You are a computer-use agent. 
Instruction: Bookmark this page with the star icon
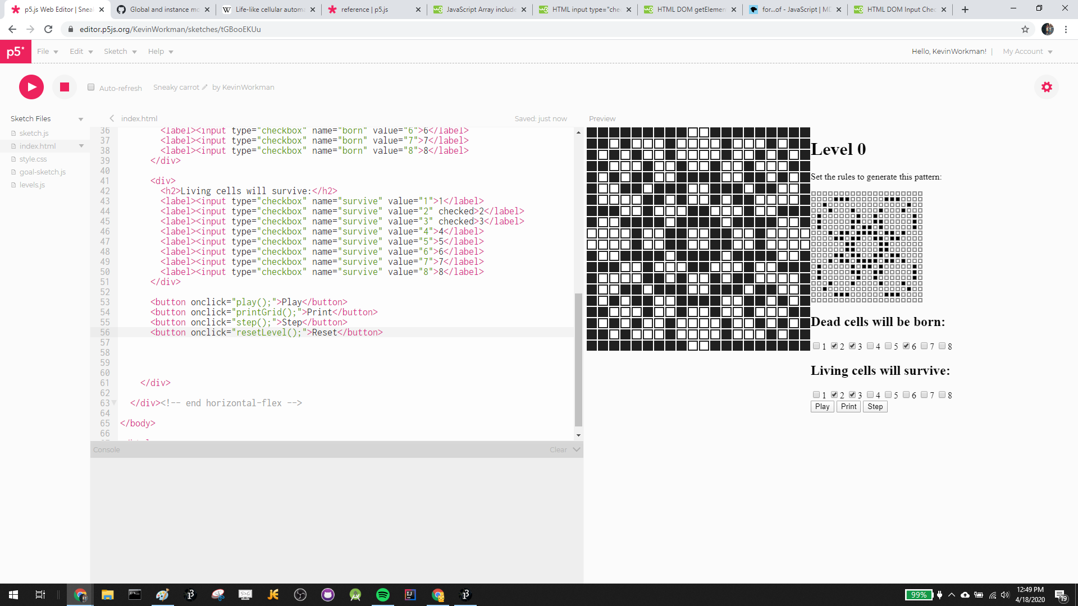[1025, 29]
